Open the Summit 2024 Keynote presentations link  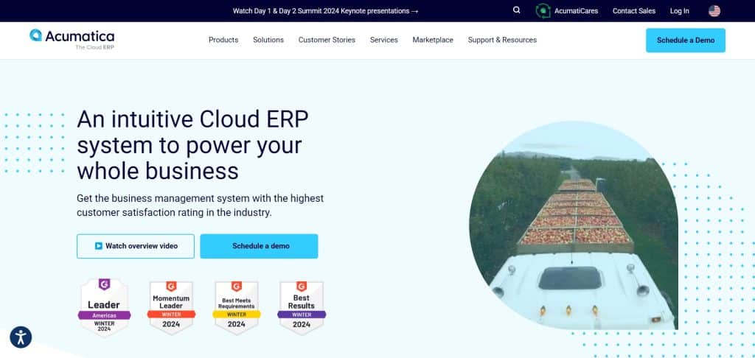click(x=325, y=10)
